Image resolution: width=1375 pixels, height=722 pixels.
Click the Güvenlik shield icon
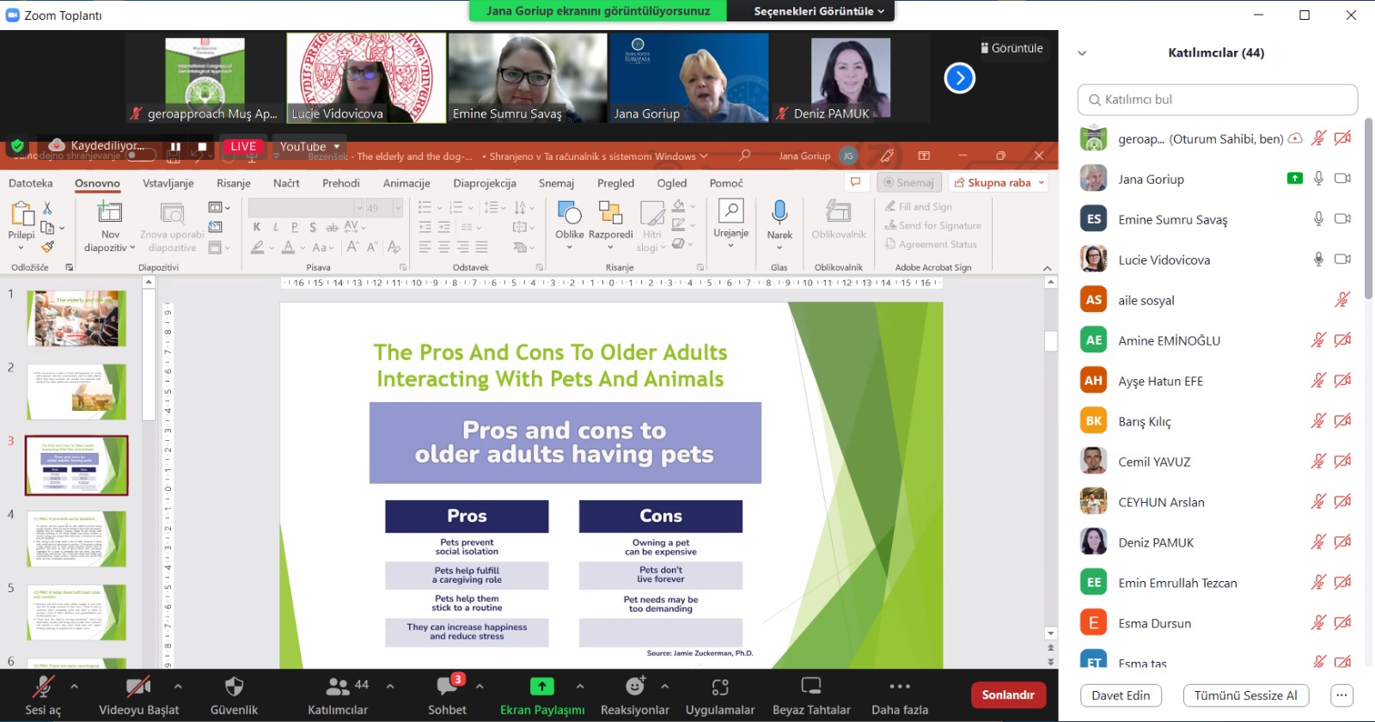(234, 687)
